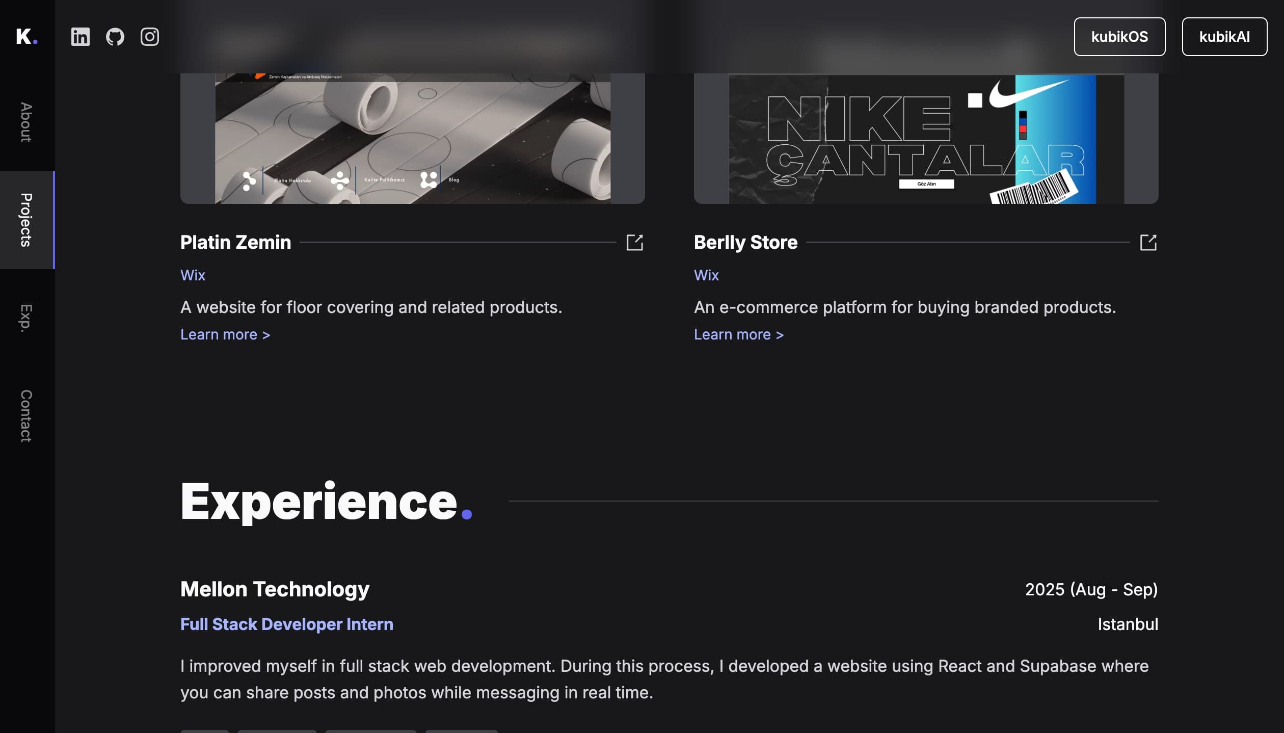Open the Berlly Store Nike screenshot
1284x733 pixels.
pos(926,139)
